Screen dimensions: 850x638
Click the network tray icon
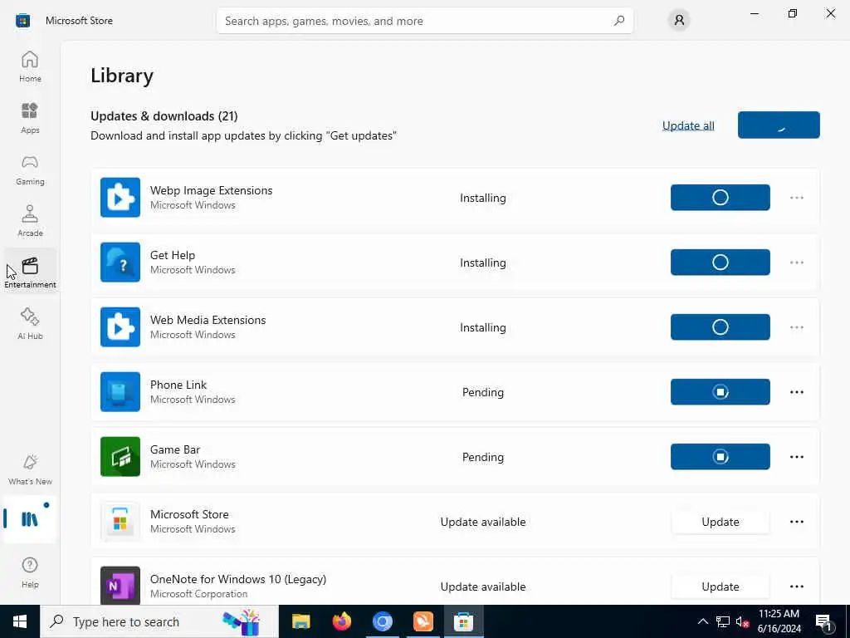click(x=723, y=621)
